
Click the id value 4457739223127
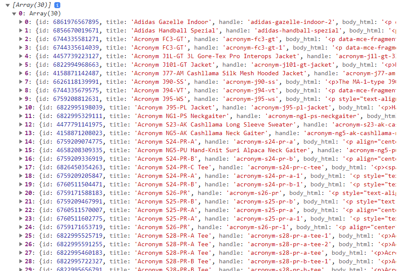pos(76,56)
